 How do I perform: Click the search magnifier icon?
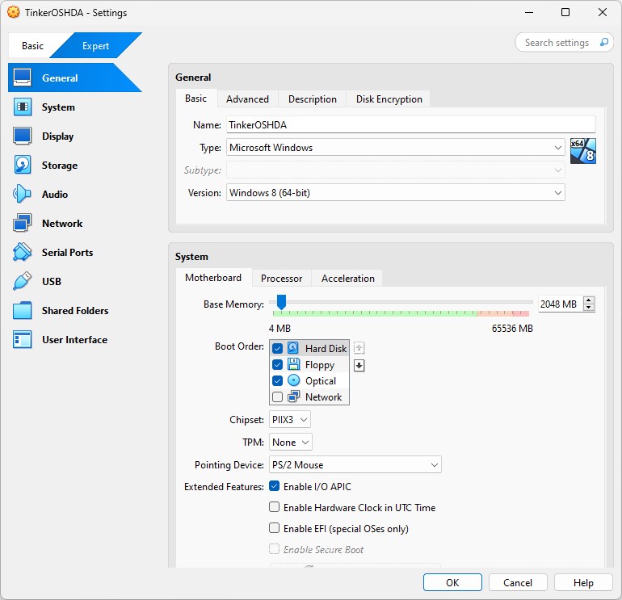(603, 42)
